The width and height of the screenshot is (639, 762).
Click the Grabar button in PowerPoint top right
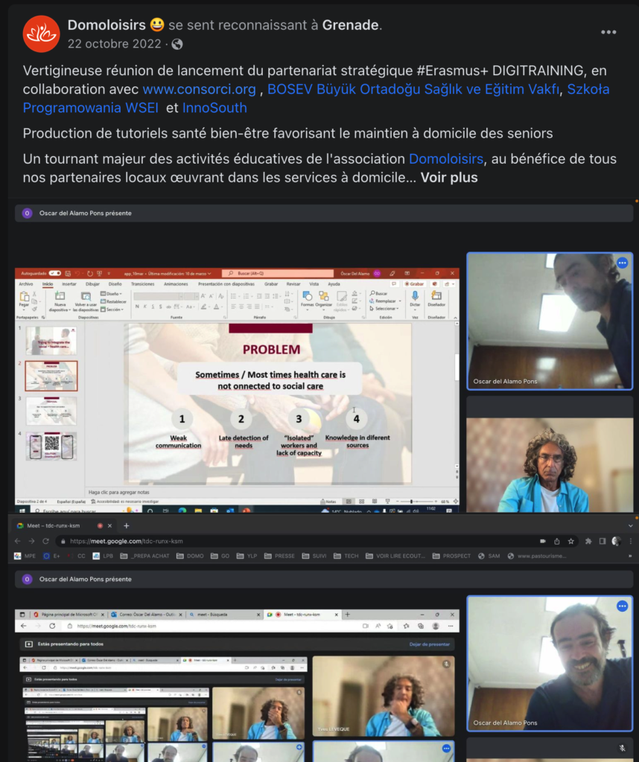point(414,284)
